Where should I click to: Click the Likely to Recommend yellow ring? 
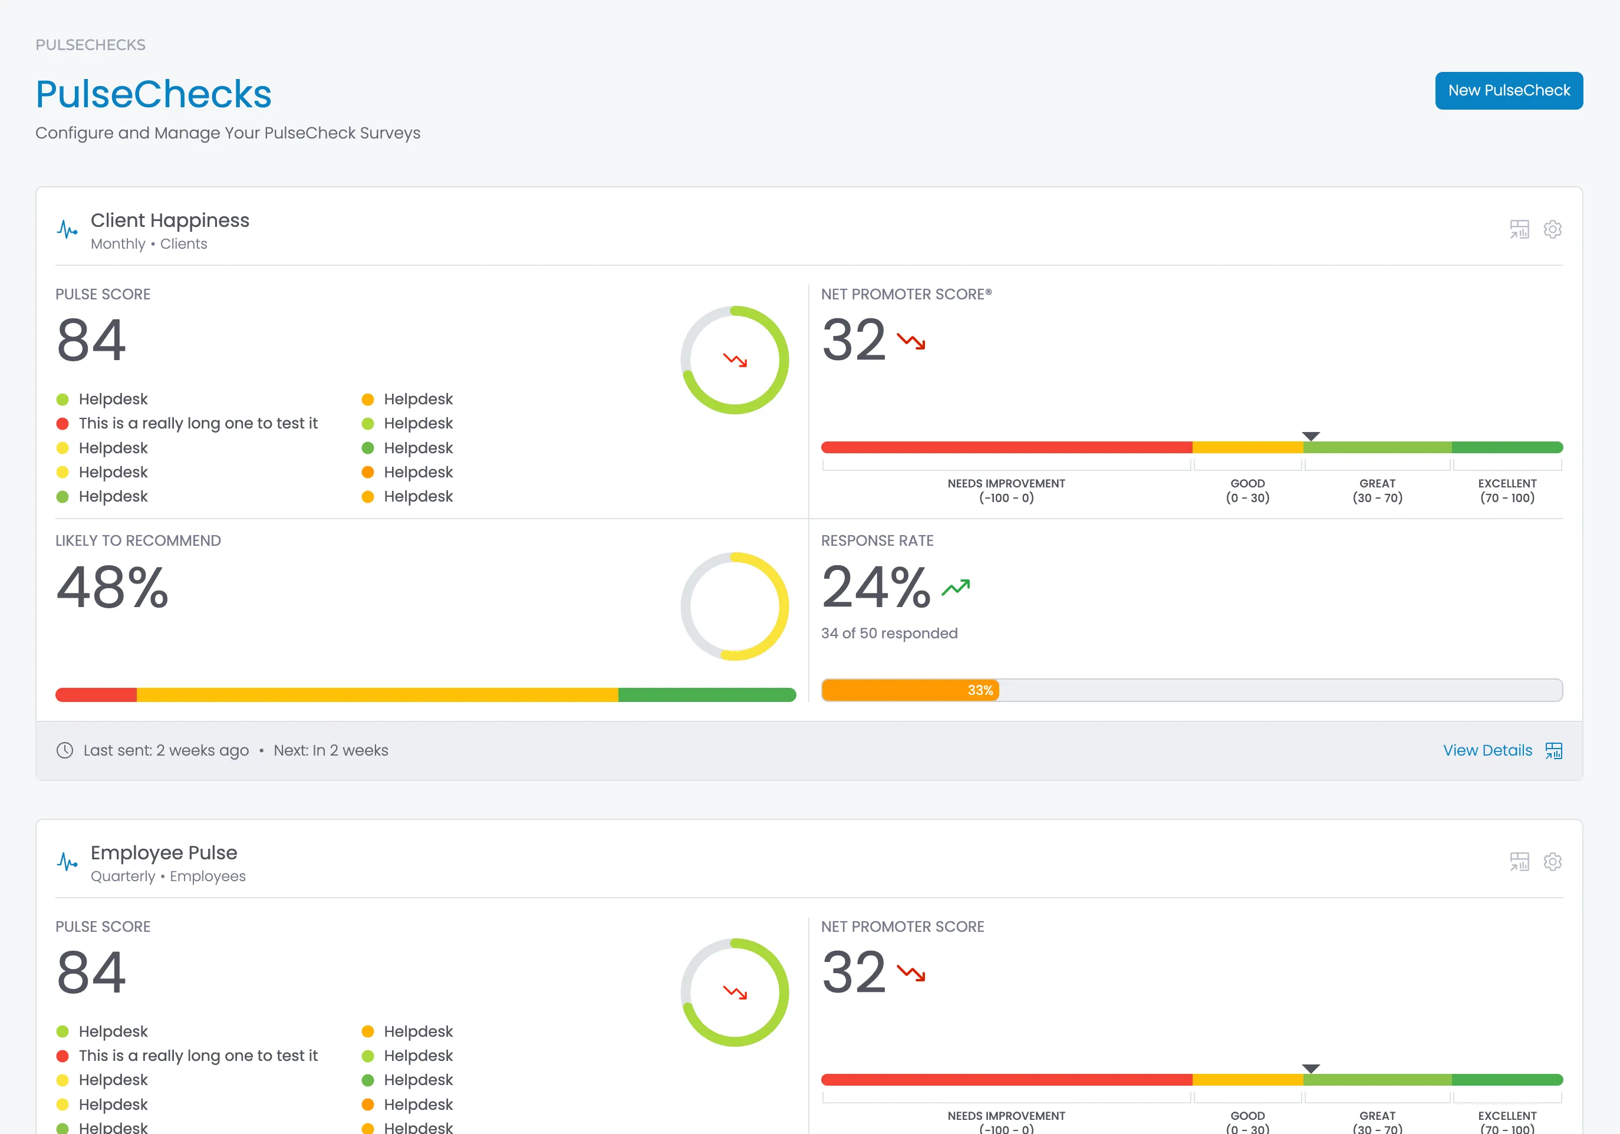tap(735, 606)
